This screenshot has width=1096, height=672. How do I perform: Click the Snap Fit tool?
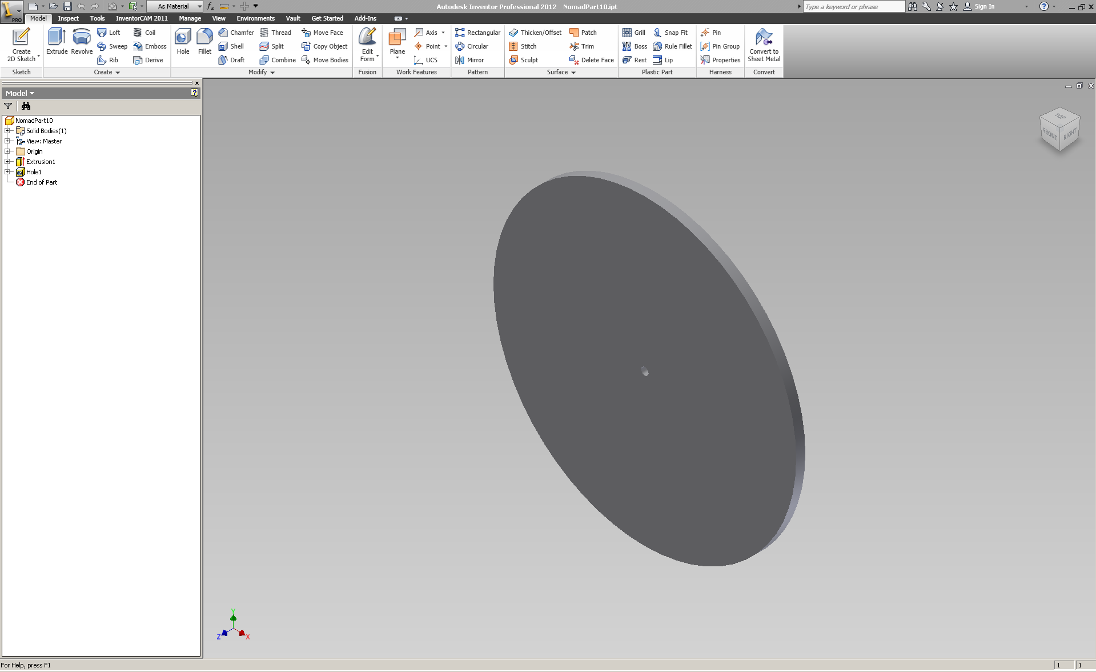tap(671, 33)
